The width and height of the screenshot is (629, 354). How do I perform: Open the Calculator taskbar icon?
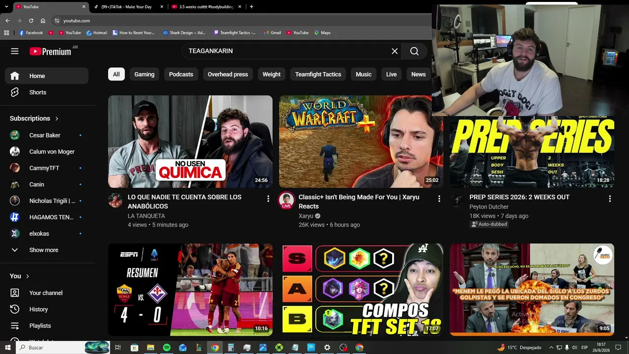coord(230,348)
